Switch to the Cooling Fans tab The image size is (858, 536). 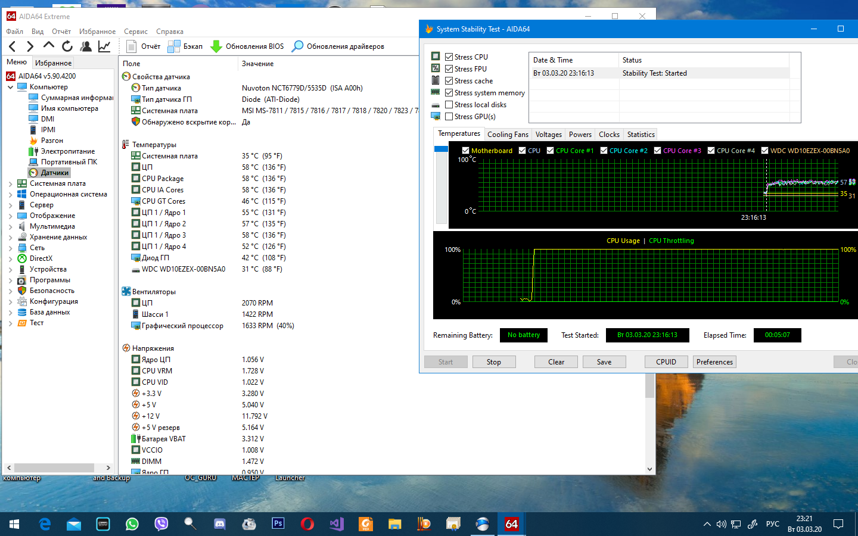click(508, 135)
